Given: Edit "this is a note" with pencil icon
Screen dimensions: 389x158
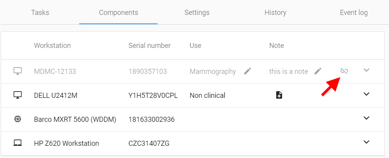Looking at the screenshot, I should (x=318, y=71).
